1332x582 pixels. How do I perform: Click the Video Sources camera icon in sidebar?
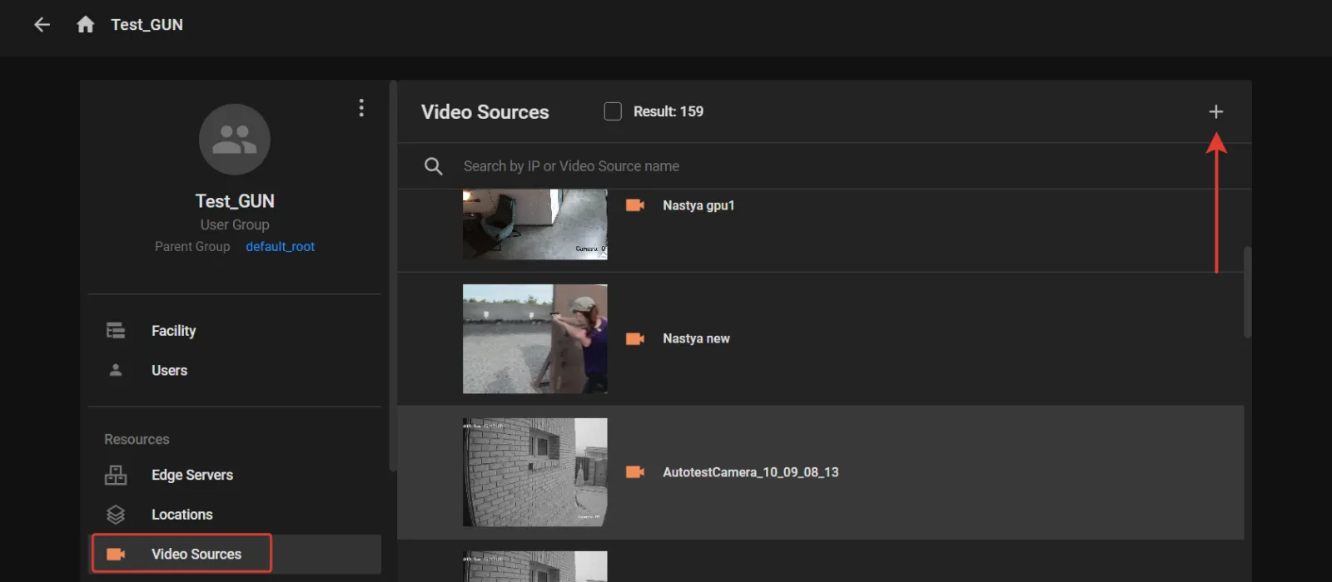pos(116,555)
